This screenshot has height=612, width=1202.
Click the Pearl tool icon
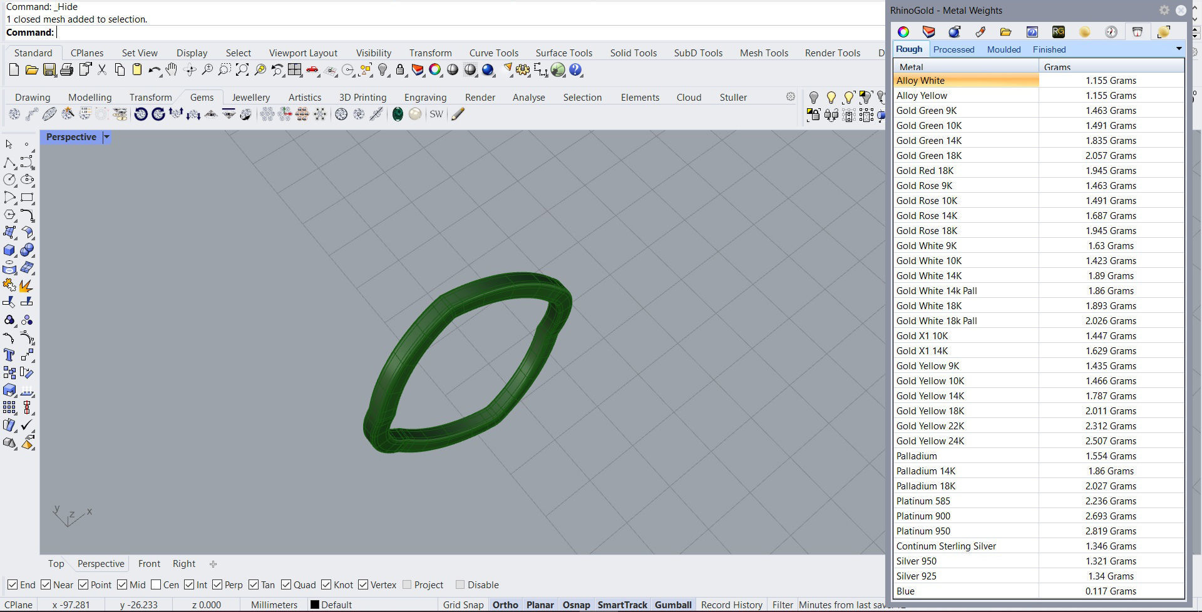pos(415,114)
